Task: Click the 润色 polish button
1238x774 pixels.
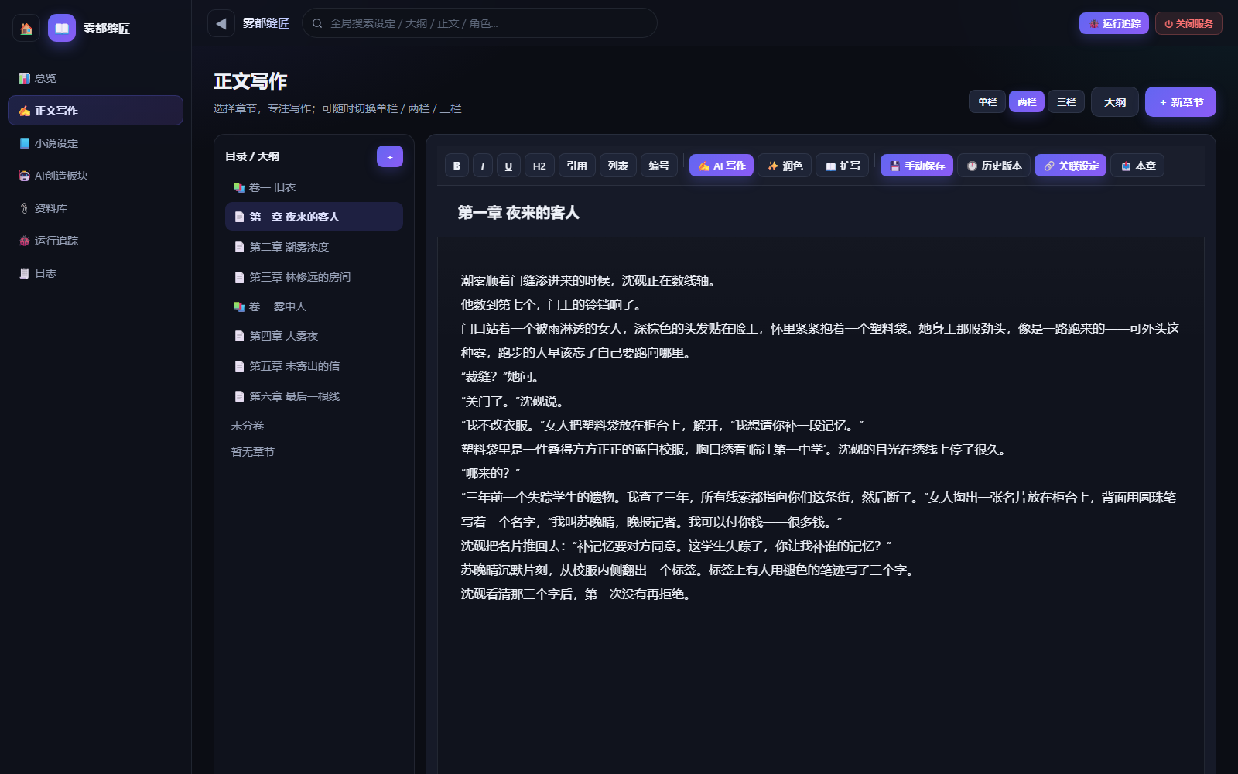Action: pyautogui.click(x=785, y=166)
